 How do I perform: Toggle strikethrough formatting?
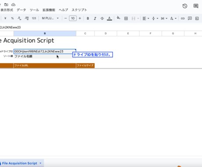point(102,18)
